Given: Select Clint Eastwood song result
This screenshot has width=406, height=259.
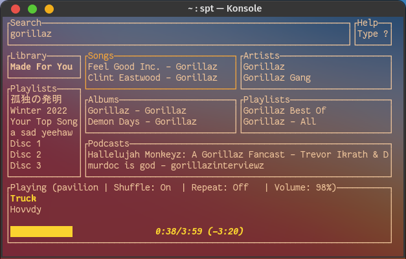Looking at the screenshot, I should 152,78.
